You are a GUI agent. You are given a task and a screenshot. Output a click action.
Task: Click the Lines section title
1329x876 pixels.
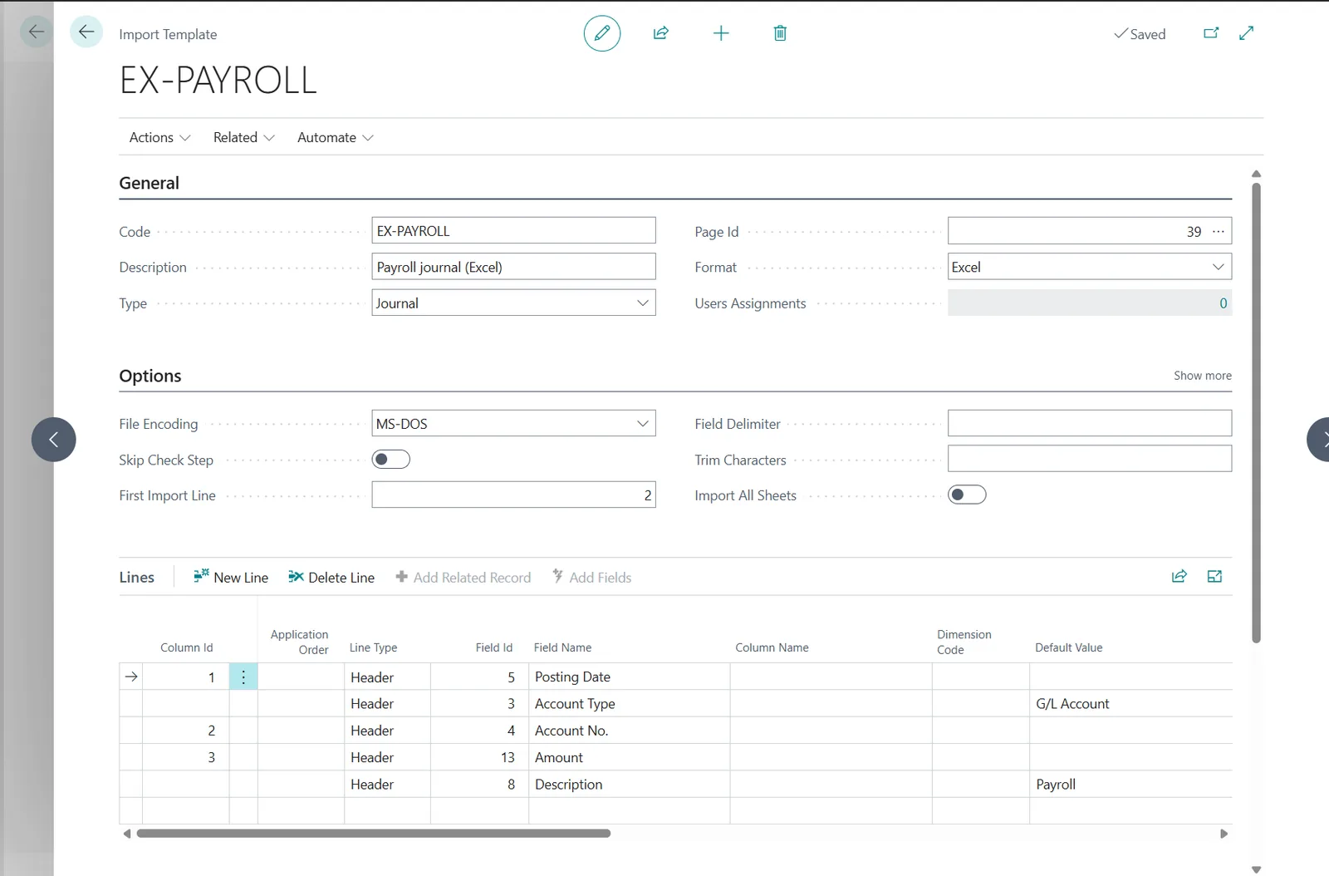(x=137, y=578)
